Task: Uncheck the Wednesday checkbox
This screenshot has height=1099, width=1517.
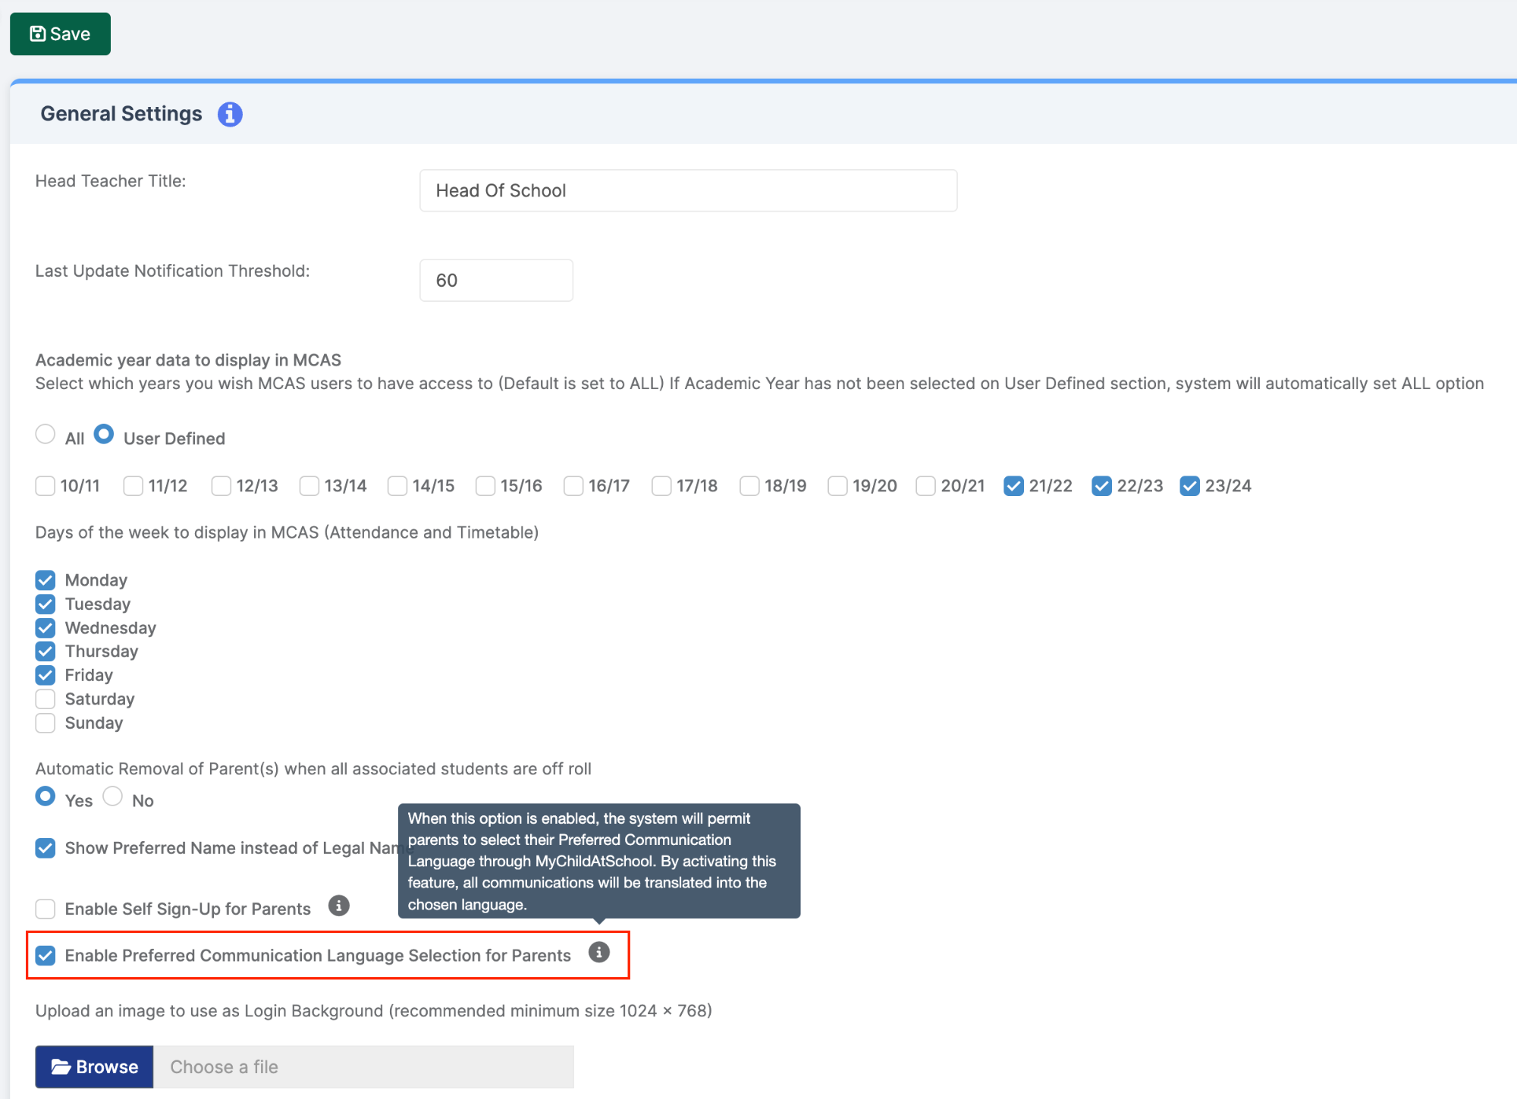Action: pos(46,628)
